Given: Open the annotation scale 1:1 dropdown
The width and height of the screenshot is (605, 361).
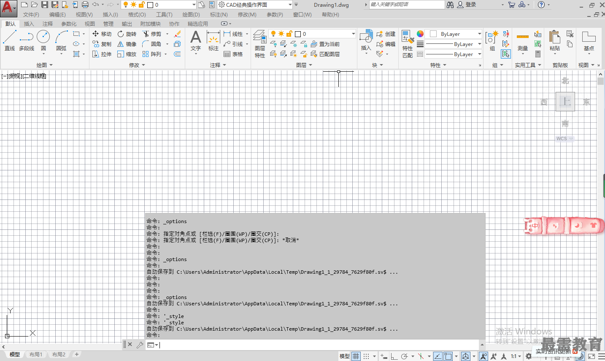Looking at the screenshot, I should point(516,356).
